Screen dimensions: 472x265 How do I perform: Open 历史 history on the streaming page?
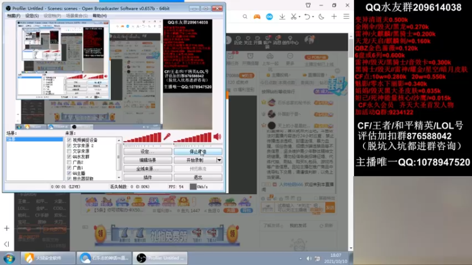tap(238, 40)
